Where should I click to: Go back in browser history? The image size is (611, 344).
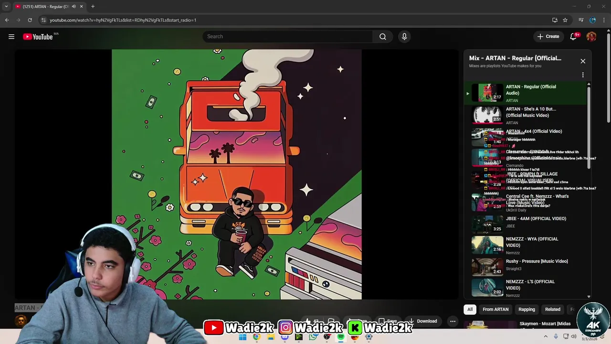pyautogui.click(x=7, y=20)
